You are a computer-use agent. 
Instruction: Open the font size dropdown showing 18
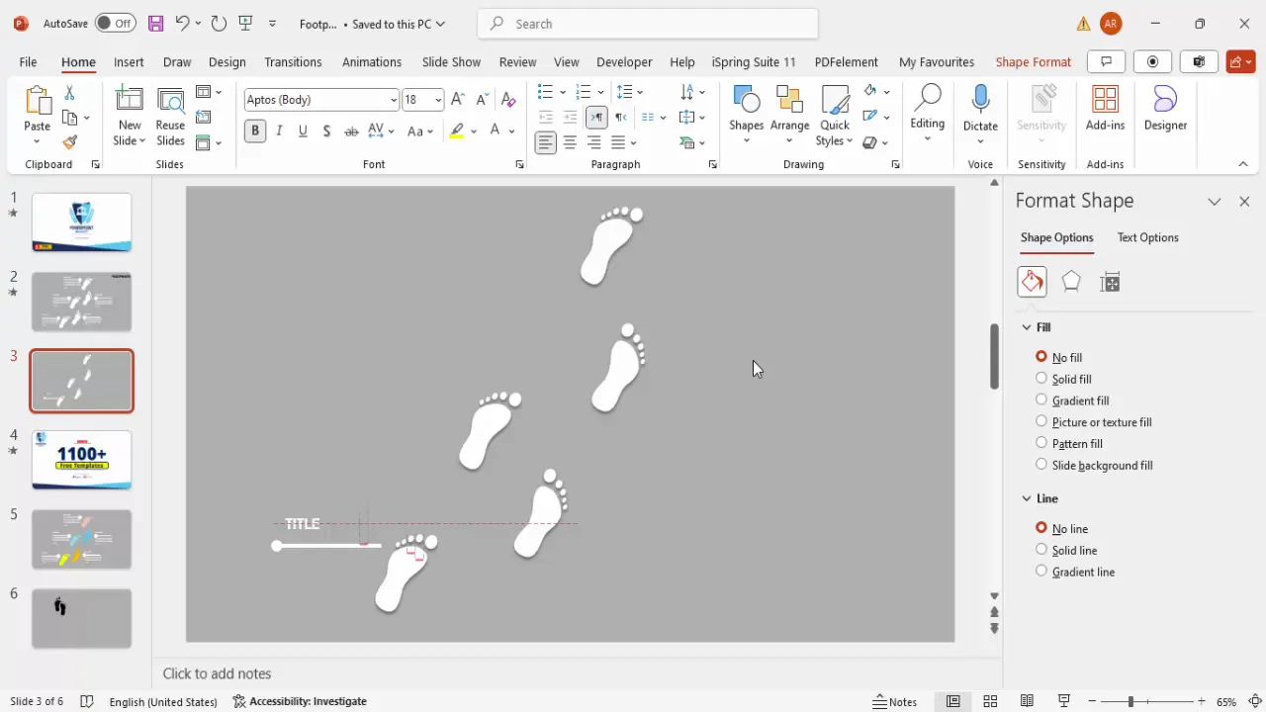438,100
